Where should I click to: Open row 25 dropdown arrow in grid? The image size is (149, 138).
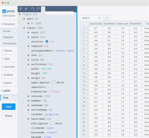(87, 126)
